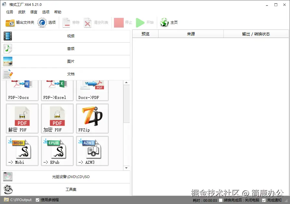Collapse the 文档 document category
This screenshot has height=204, width=290.
66,74
